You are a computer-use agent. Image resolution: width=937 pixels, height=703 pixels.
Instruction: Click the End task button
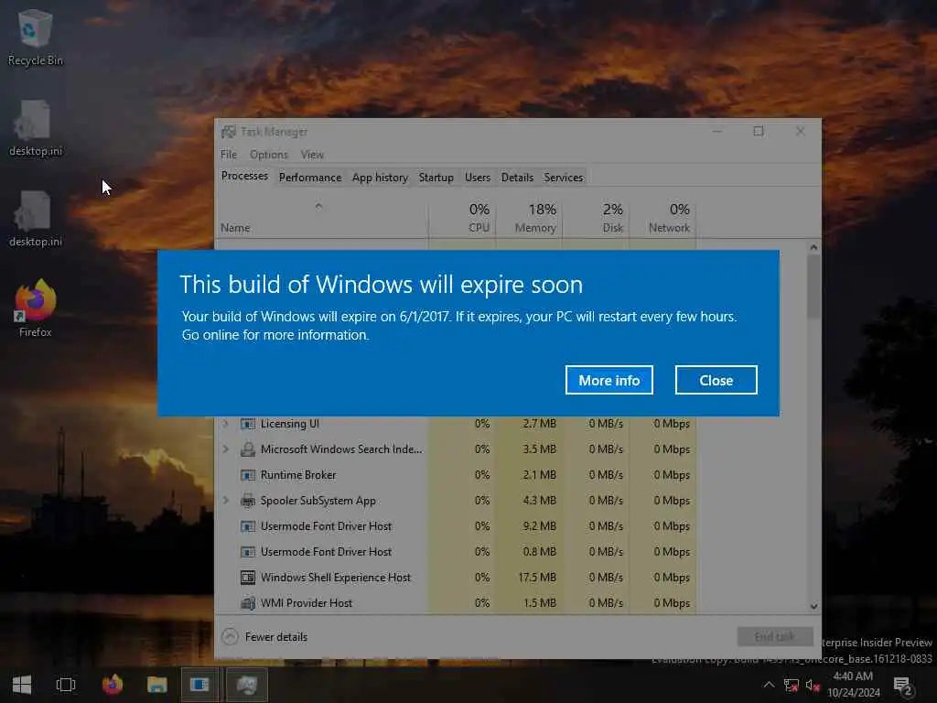tap(774, 637)
